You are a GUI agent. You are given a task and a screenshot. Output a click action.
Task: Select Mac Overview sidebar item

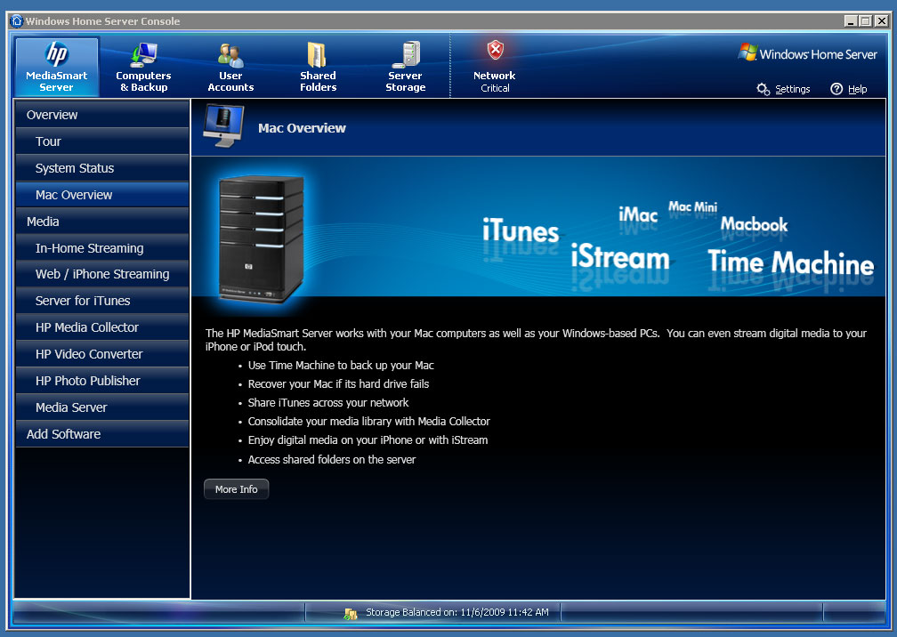[x=101, y=195]
